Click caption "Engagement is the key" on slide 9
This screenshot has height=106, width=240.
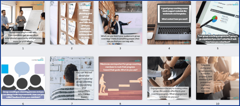click(x=169, y=93)
